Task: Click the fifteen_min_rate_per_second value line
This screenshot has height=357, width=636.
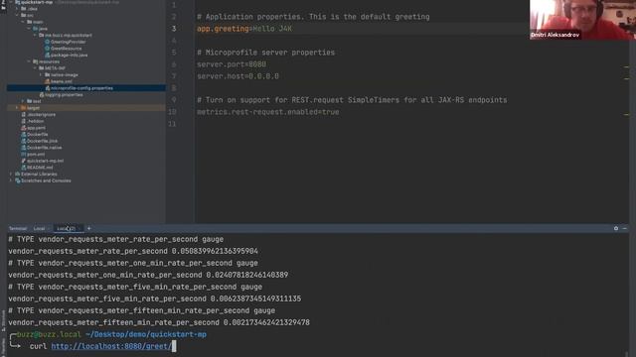Action: (x=159, y=322)
